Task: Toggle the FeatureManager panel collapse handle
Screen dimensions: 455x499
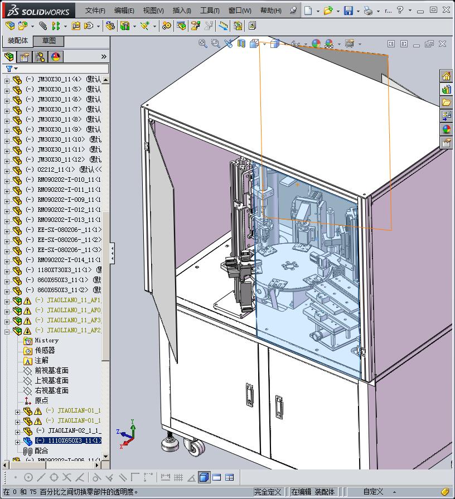Action: 112,253
